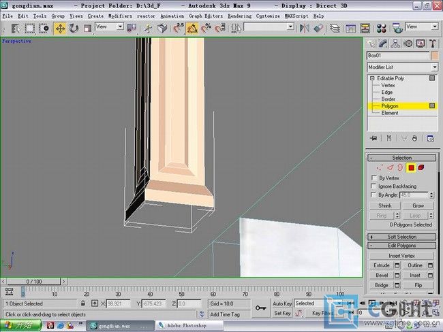443x332 pixels.
Task: Enable the By Angle checkbox
Action: [373, 195]
